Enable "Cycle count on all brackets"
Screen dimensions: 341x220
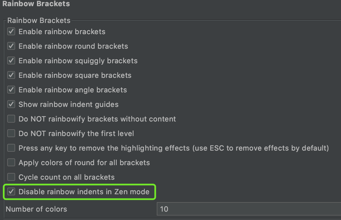click(11, 177)
